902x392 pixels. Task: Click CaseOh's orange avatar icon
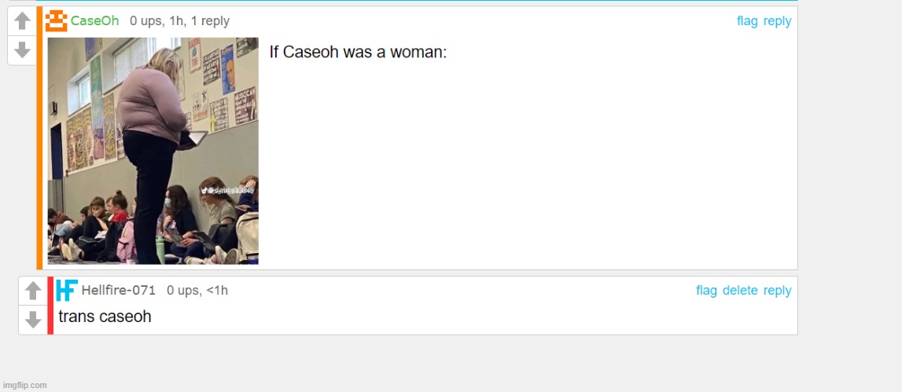click(x=57, y=21)
